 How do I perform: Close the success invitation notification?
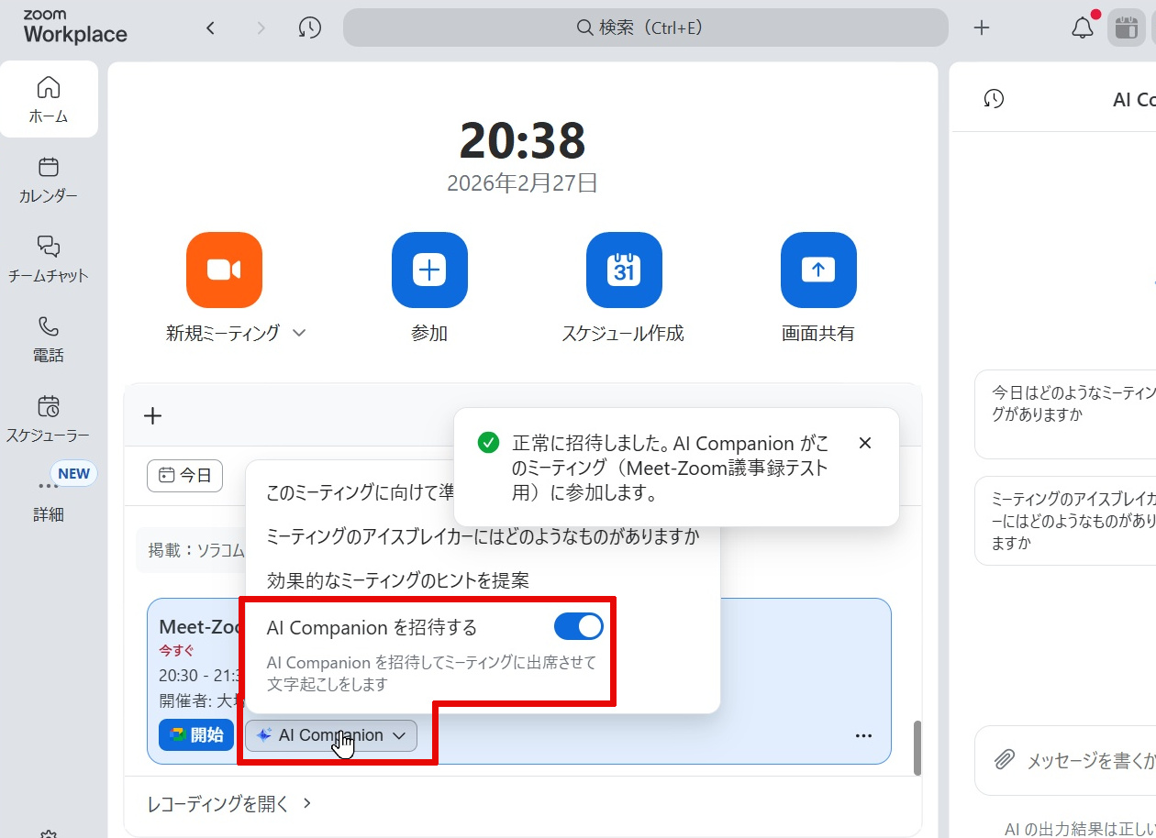coord(865,444)
